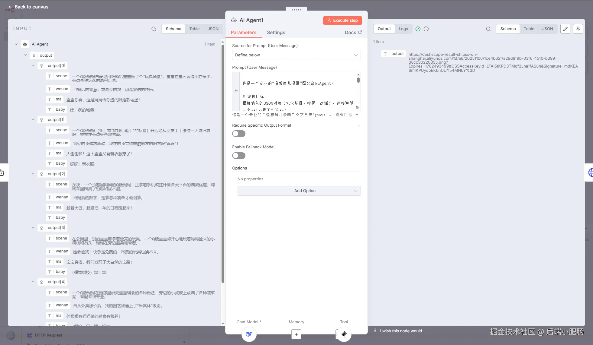
Task: Click the output panel search icon
Action: pyautogui.click(x=488, y=29)
